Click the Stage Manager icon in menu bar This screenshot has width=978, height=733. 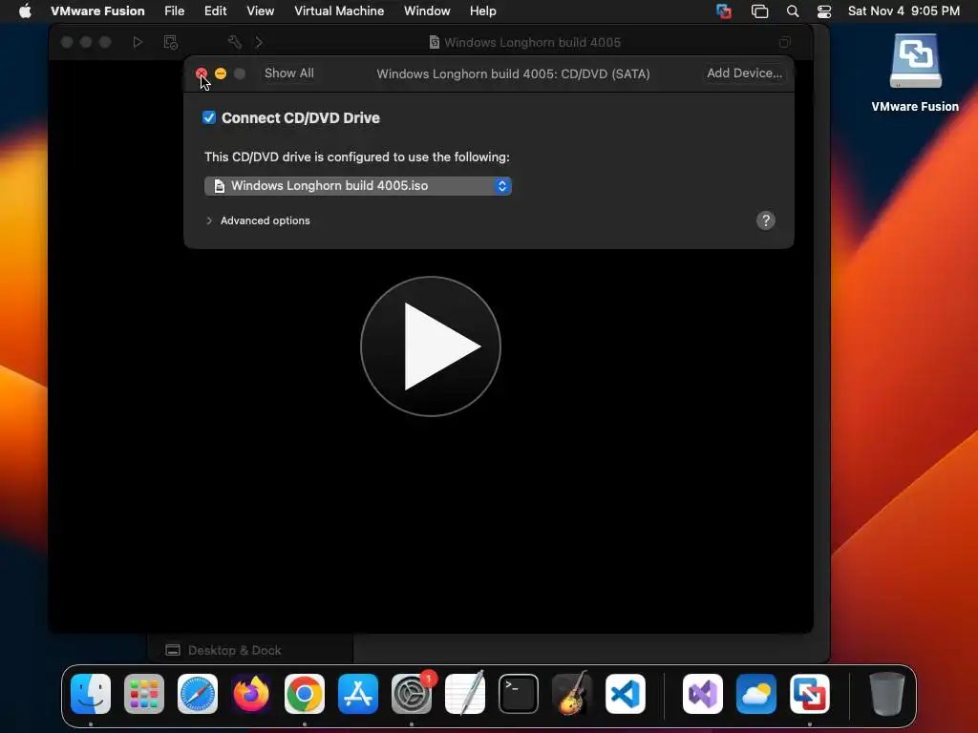point(759,11)
